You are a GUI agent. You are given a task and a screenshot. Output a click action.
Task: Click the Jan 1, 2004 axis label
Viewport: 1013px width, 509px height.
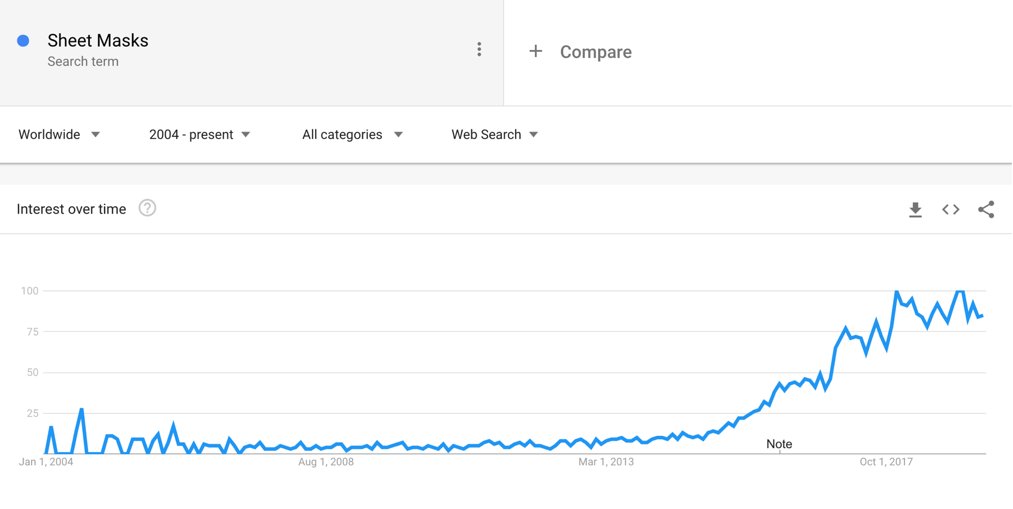click(x=46, y=462)
